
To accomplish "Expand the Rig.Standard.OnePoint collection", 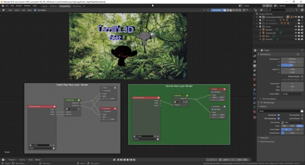I will (x=257, y=17).
